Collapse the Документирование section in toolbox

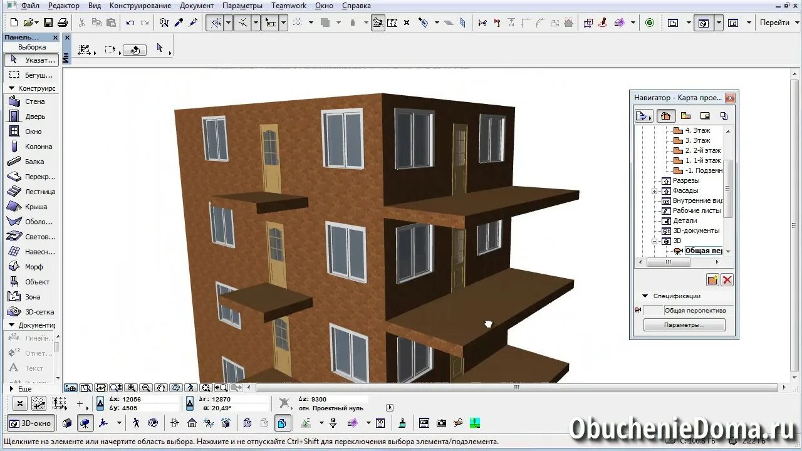[11, 325]
